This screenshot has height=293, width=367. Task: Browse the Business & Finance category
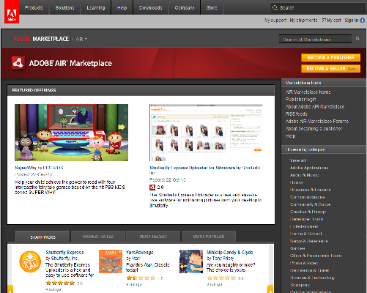coord(311,190)
